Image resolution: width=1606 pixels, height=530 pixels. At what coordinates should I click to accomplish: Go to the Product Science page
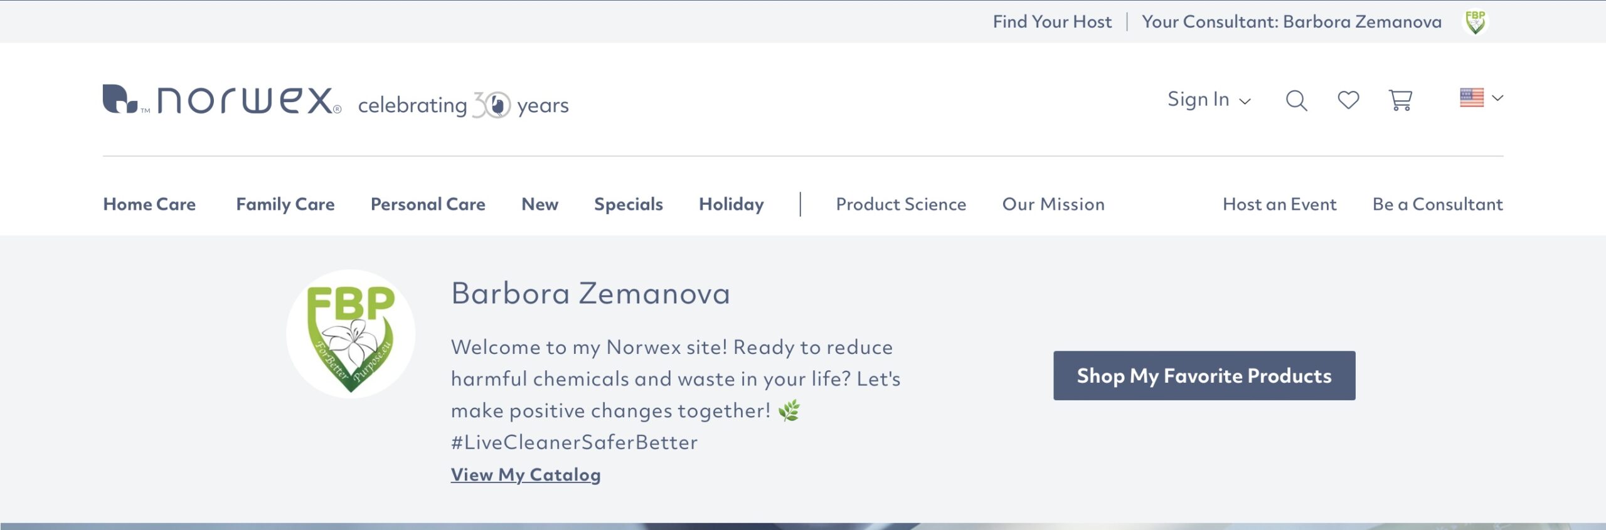[x=901, y=204]
